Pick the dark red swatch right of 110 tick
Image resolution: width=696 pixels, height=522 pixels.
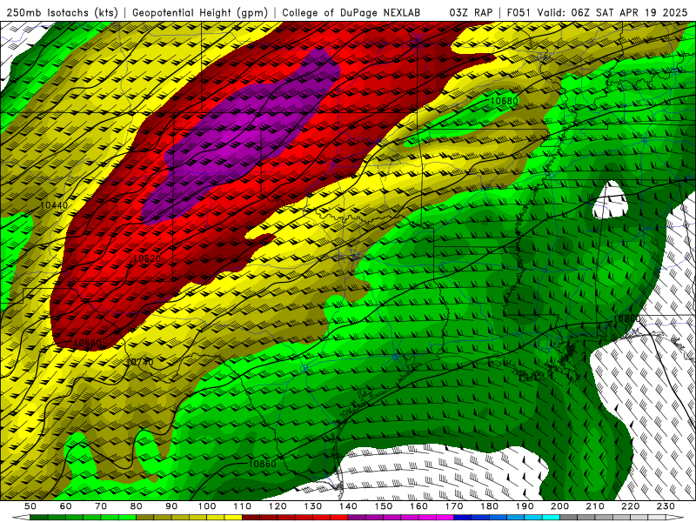coord(251,518)
